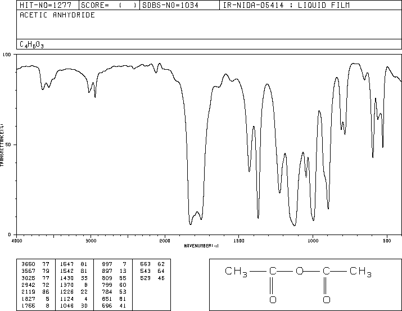This screenshot has height=311, width=402.
Task: Click the WAVENUMBER x-axis label
Action: coord(202,246)
